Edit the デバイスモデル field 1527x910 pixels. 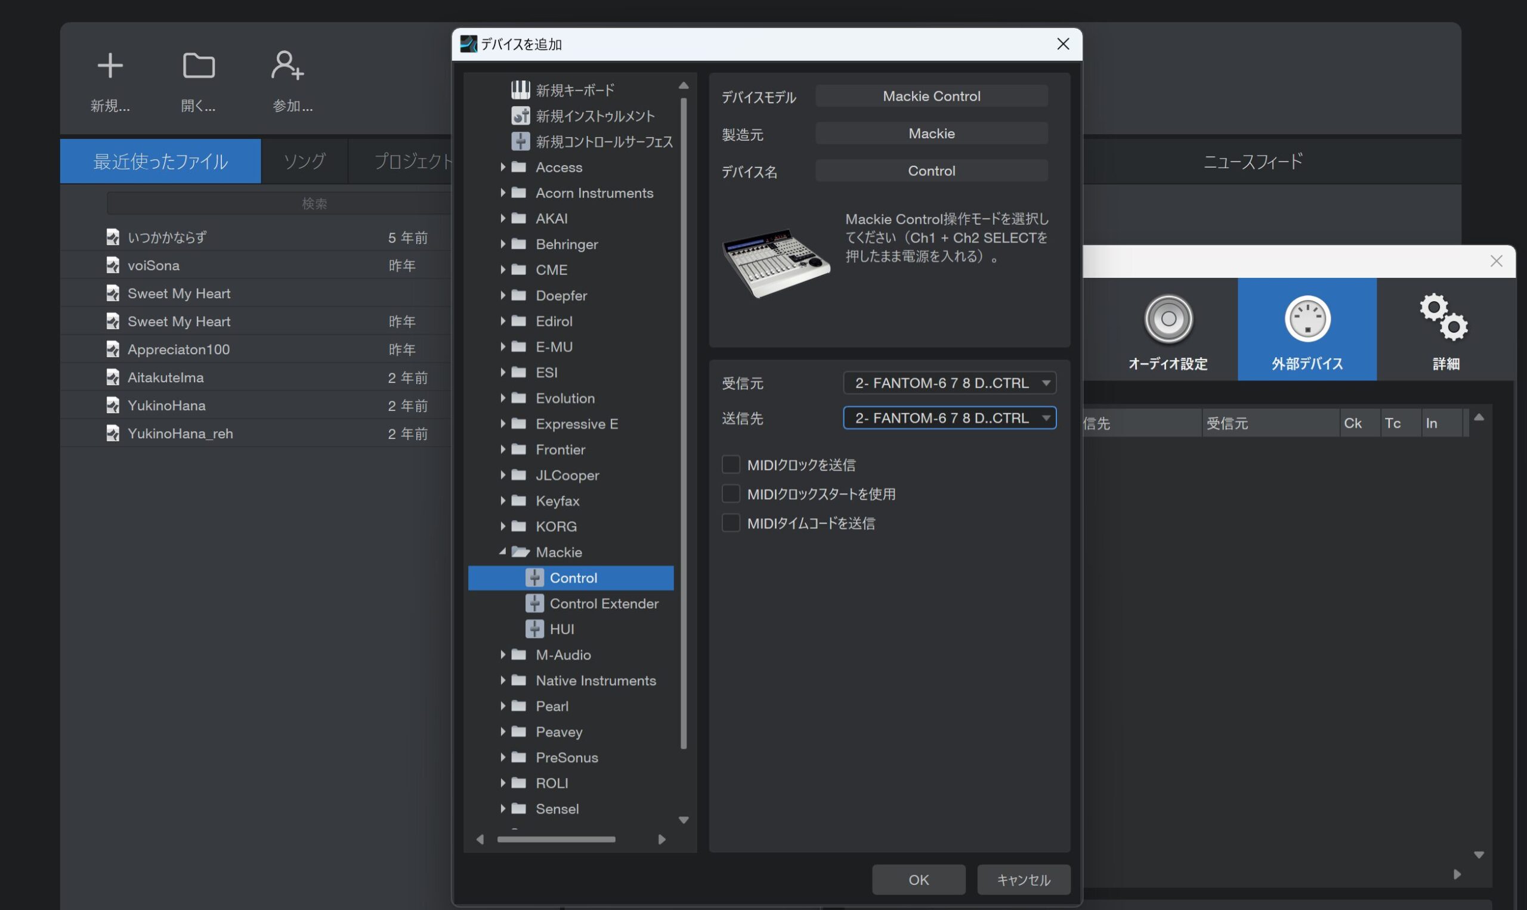[x=932, y=96]
